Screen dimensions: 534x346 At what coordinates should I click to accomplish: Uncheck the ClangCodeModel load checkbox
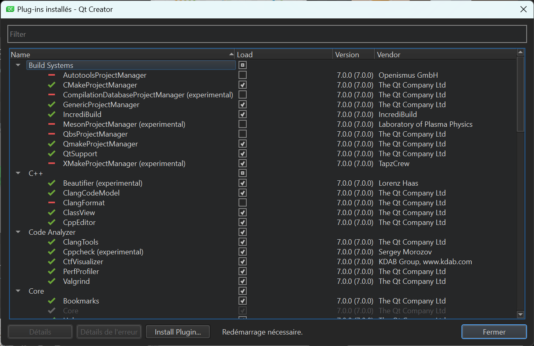[243, 193]
